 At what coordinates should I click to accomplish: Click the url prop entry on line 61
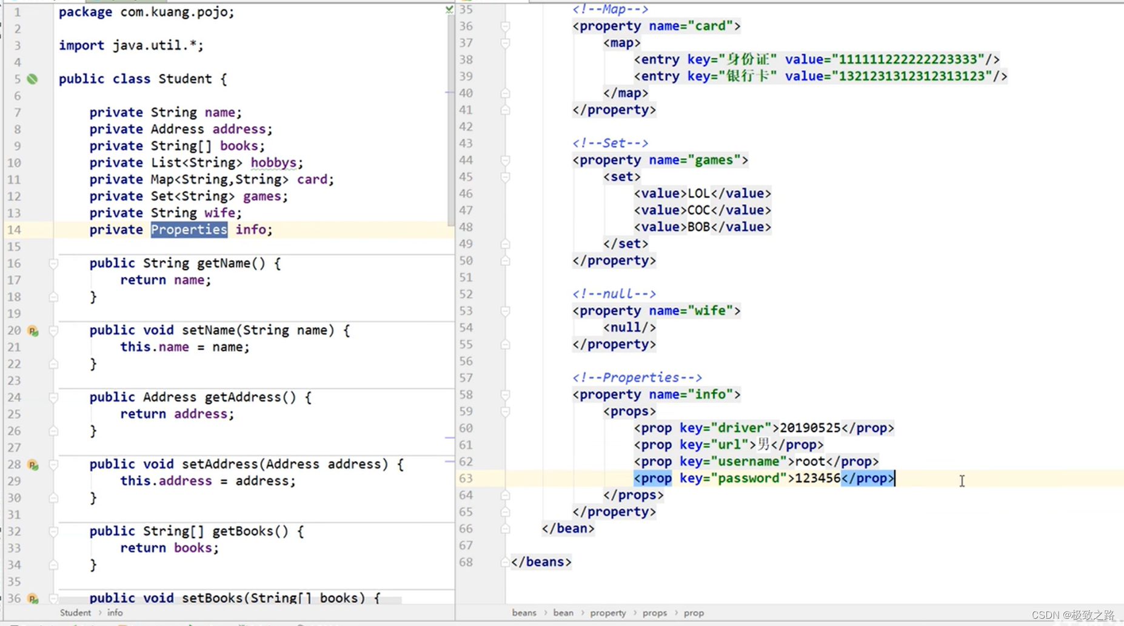click(729, 445)
